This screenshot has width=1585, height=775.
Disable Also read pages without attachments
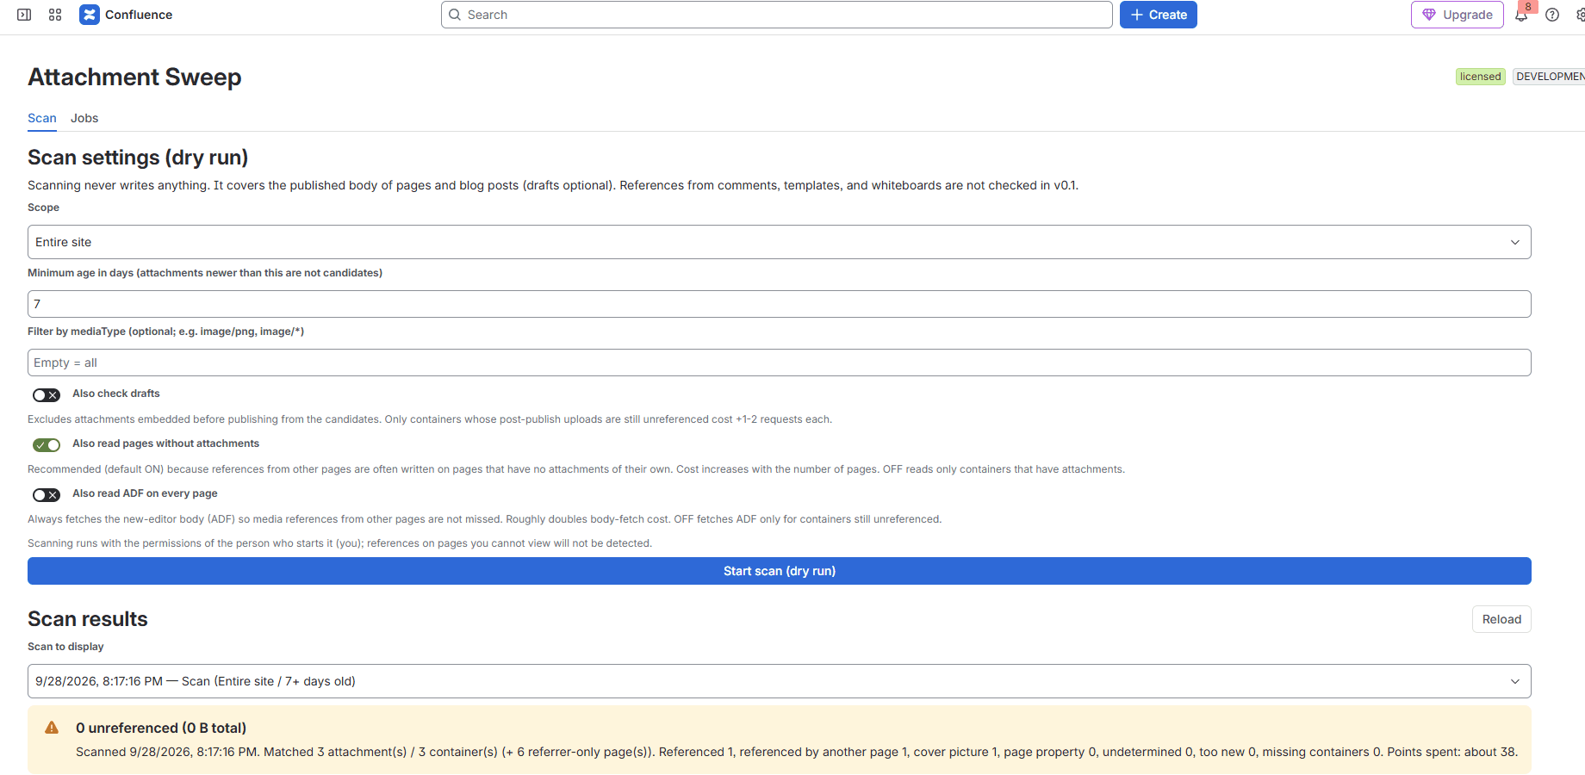(47, 444)
